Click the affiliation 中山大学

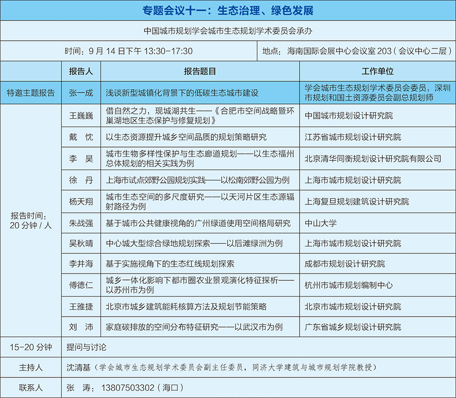pos(321,223)
